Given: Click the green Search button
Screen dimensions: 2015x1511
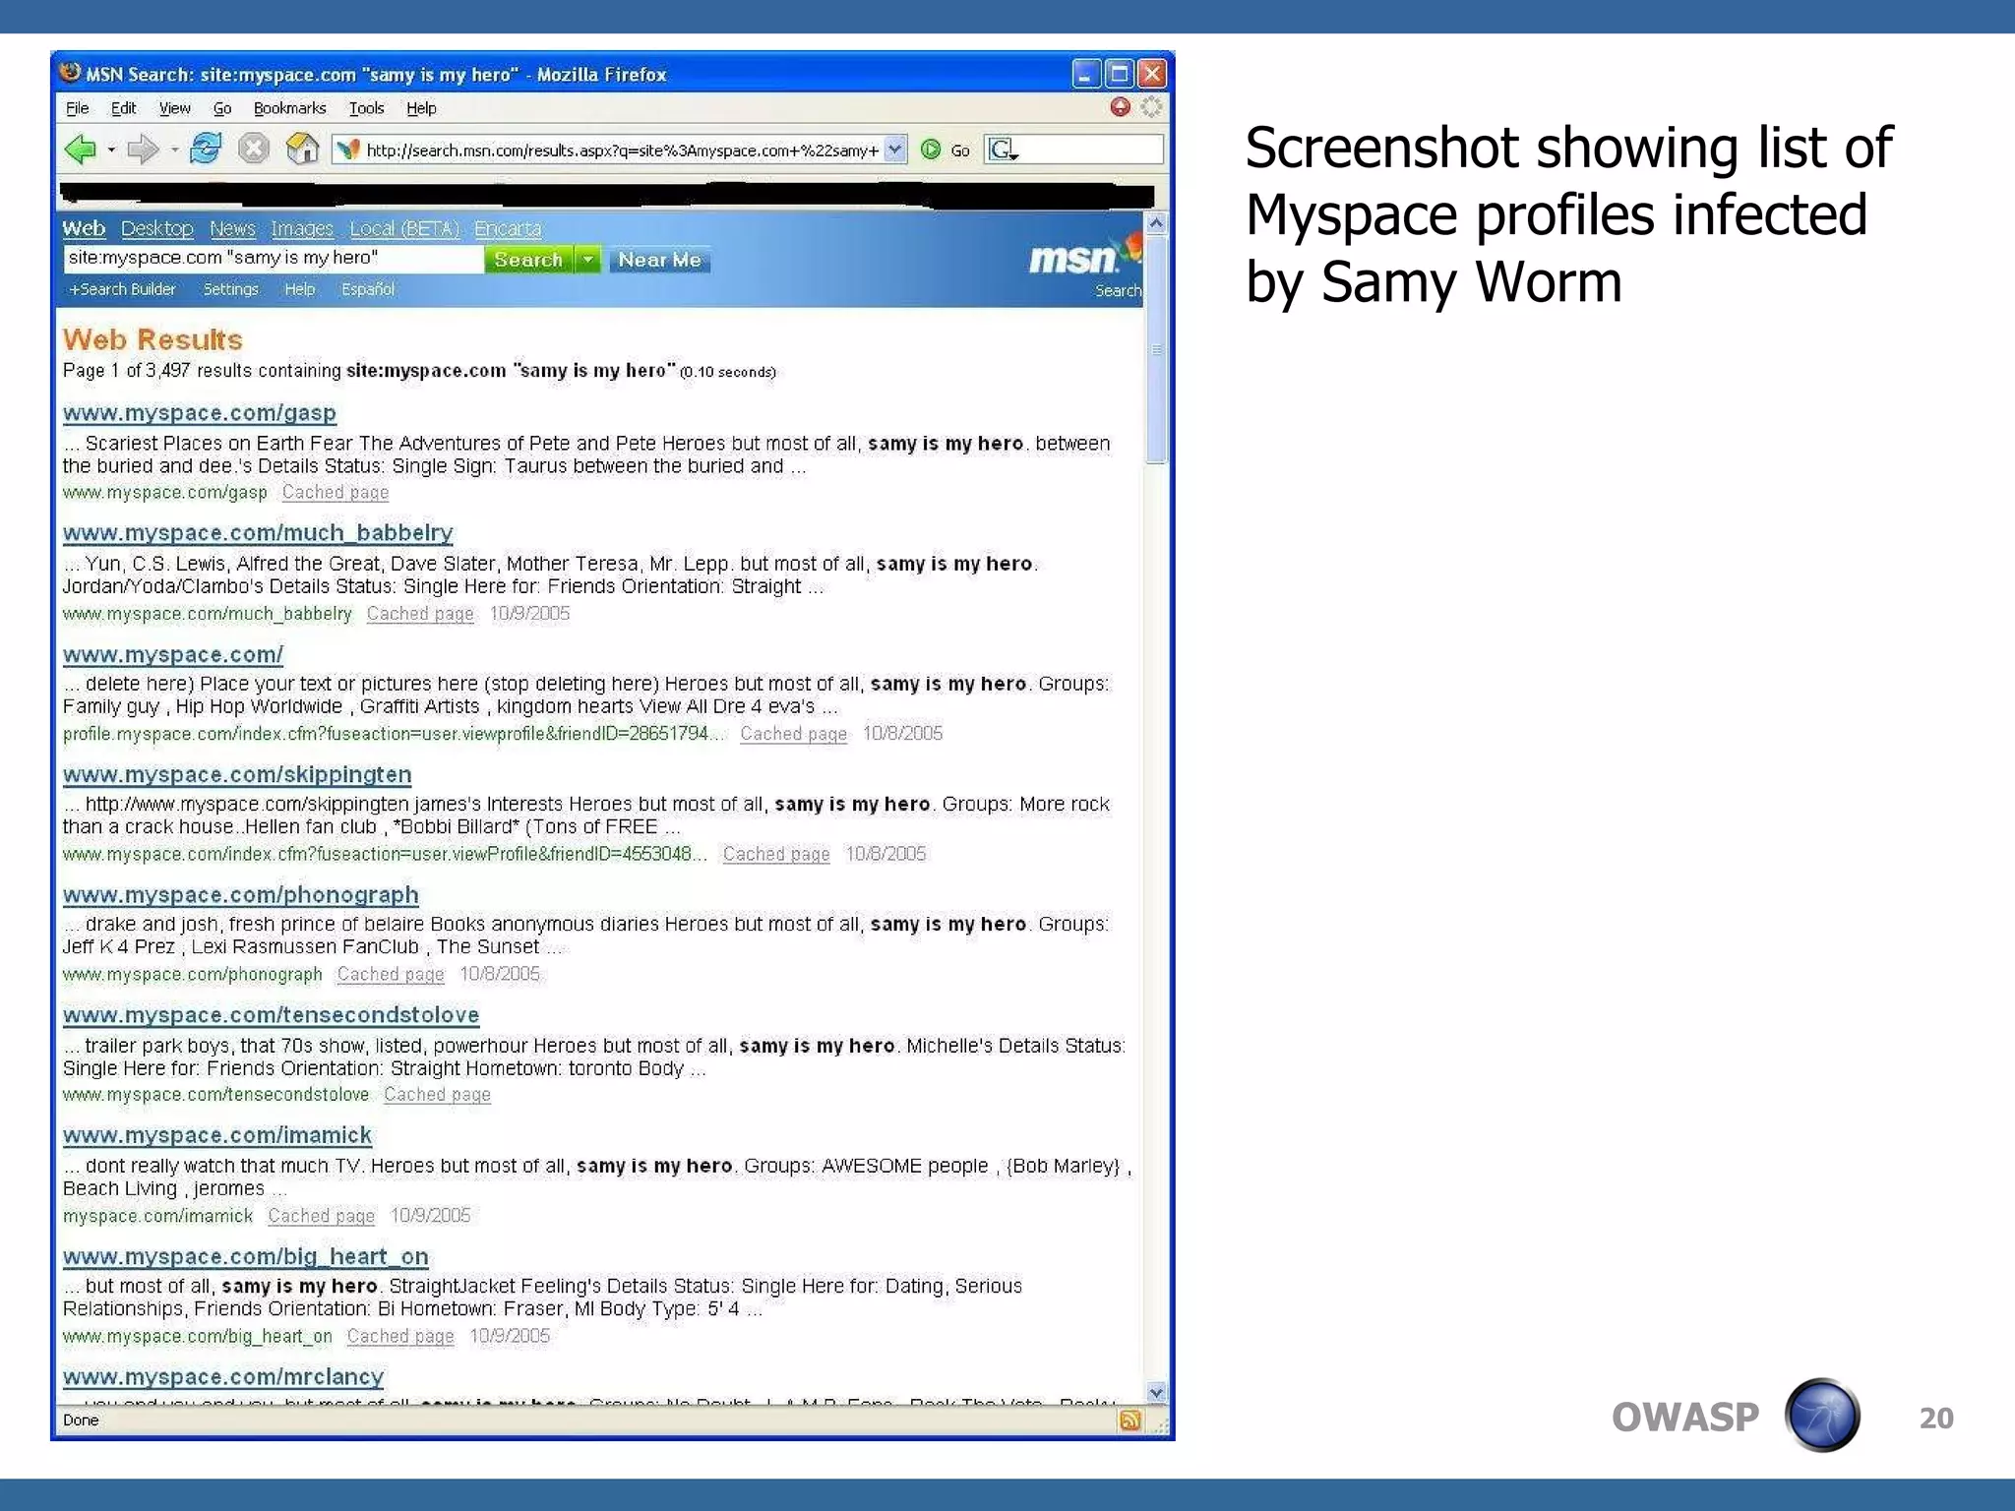Looking at the screenshot, I should pos(528,260).
